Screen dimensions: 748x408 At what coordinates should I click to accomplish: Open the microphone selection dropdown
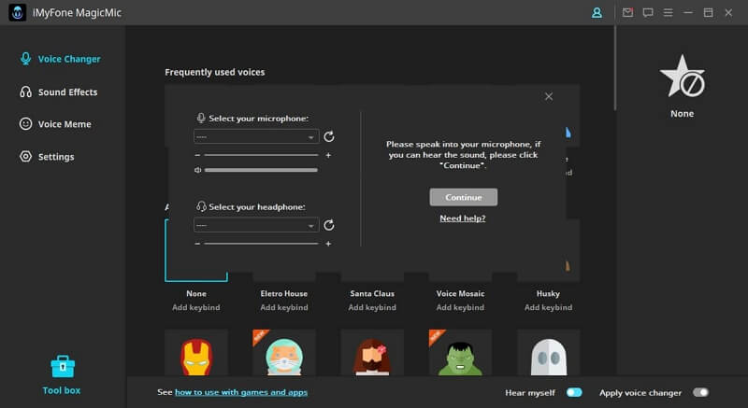point(256,136)
